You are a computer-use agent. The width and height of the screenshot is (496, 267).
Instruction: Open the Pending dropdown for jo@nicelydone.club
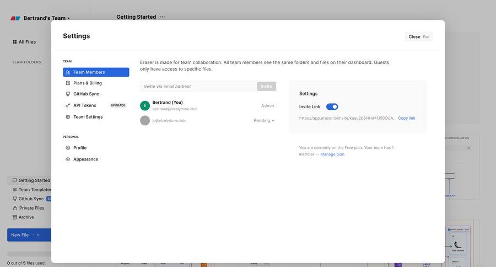tap(264, 120)
